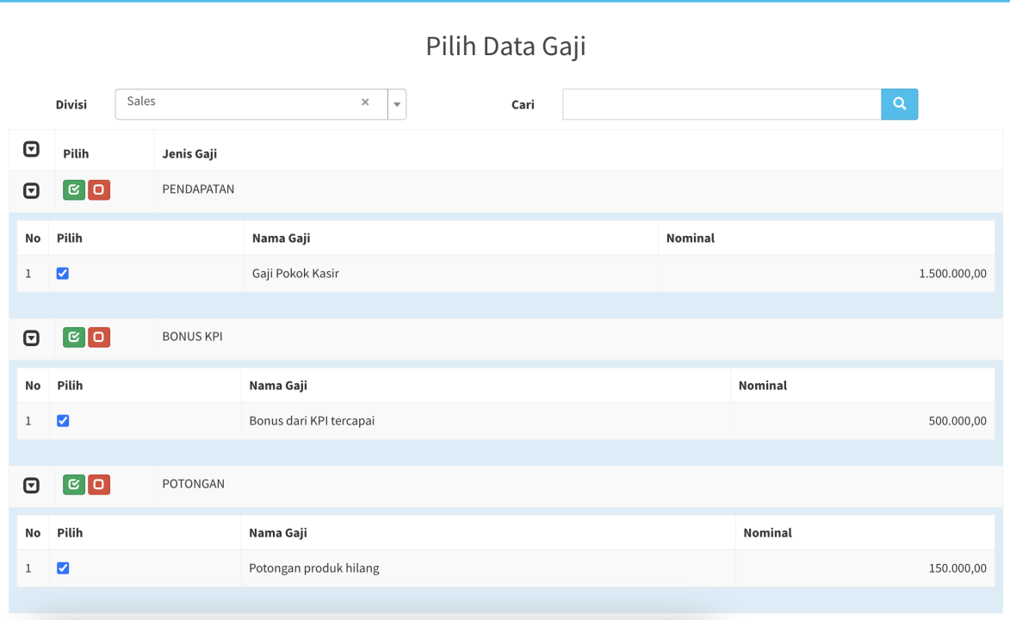Click the Jenis Gaji column header
This screenshot has height=620, width=1010.
[189, 154]
